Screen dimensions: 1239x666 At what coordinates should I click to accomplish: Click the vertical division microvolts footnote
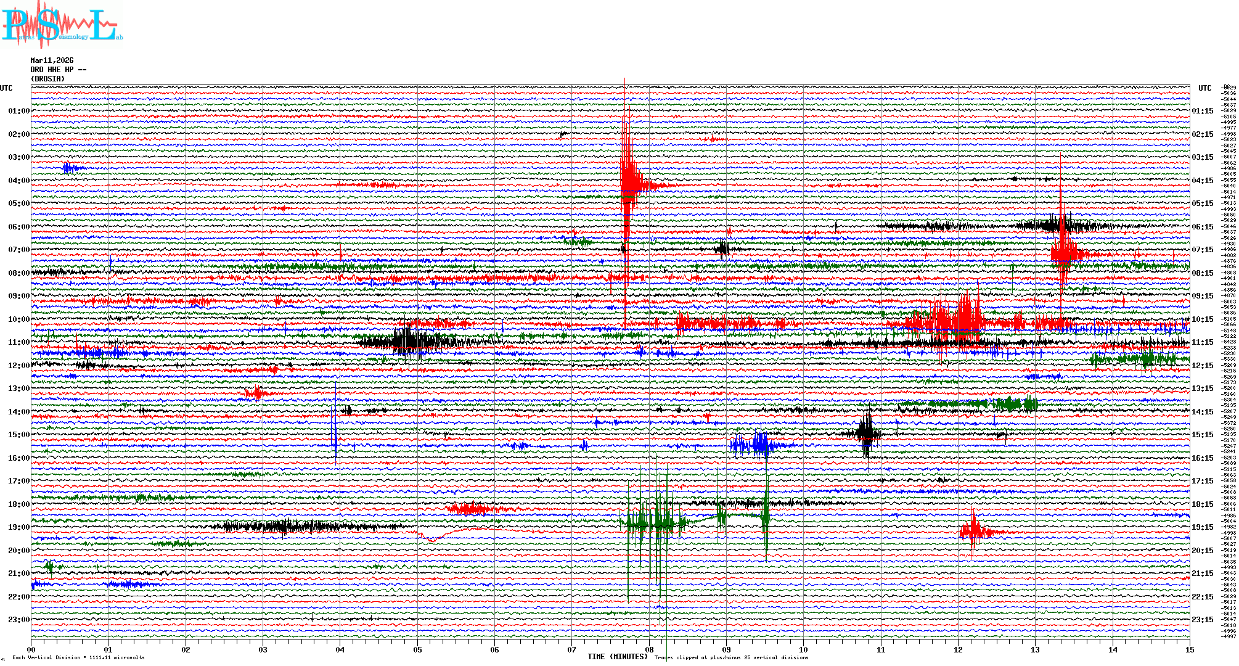78,657
